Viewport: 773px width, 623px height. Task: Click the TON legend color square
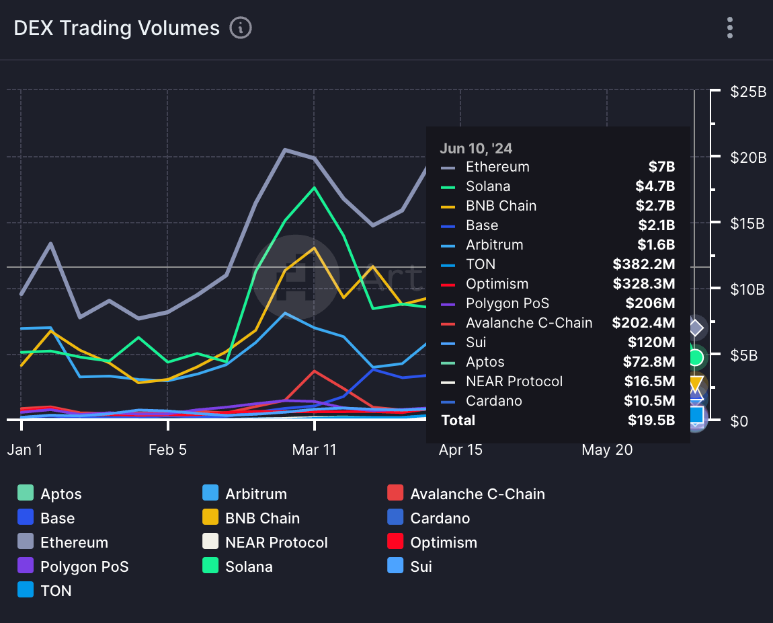26,589
